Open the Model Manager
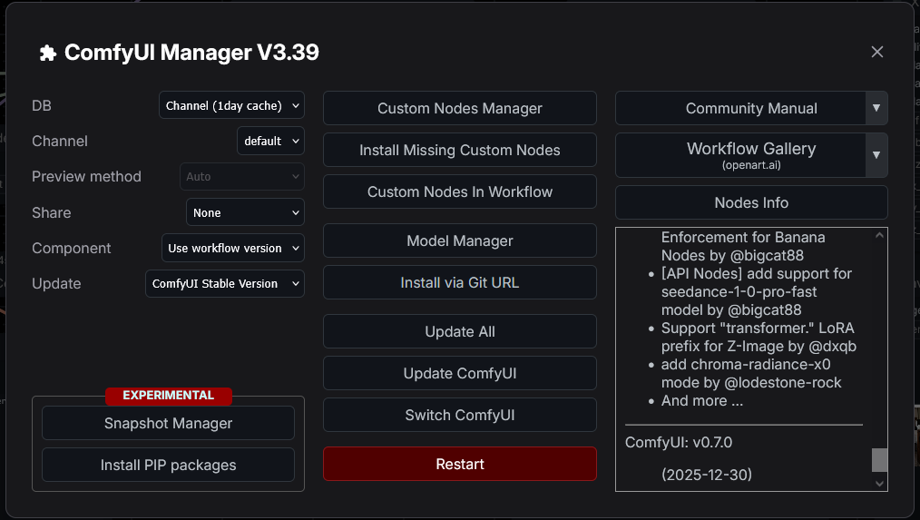The image size is (920, 520). [460, 240]
